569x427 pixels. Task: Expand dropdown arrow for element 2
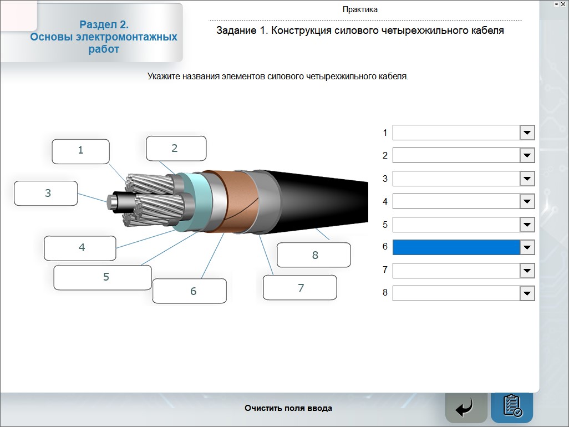[527, 156]
